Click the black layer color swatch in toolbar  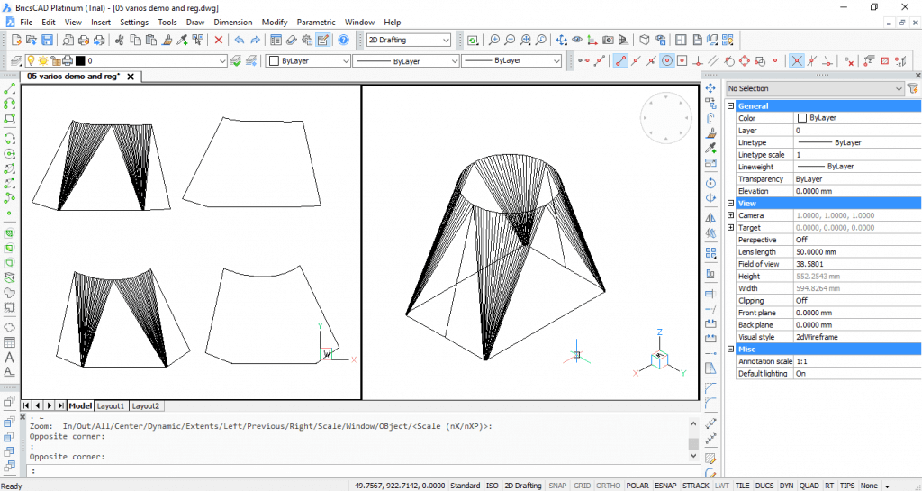[x=80, y=60]
